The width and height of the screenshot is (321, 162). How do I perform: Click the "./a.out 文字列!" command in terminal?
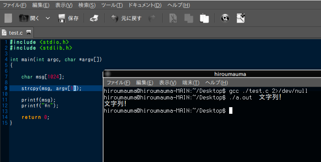[x=255, y=97]
